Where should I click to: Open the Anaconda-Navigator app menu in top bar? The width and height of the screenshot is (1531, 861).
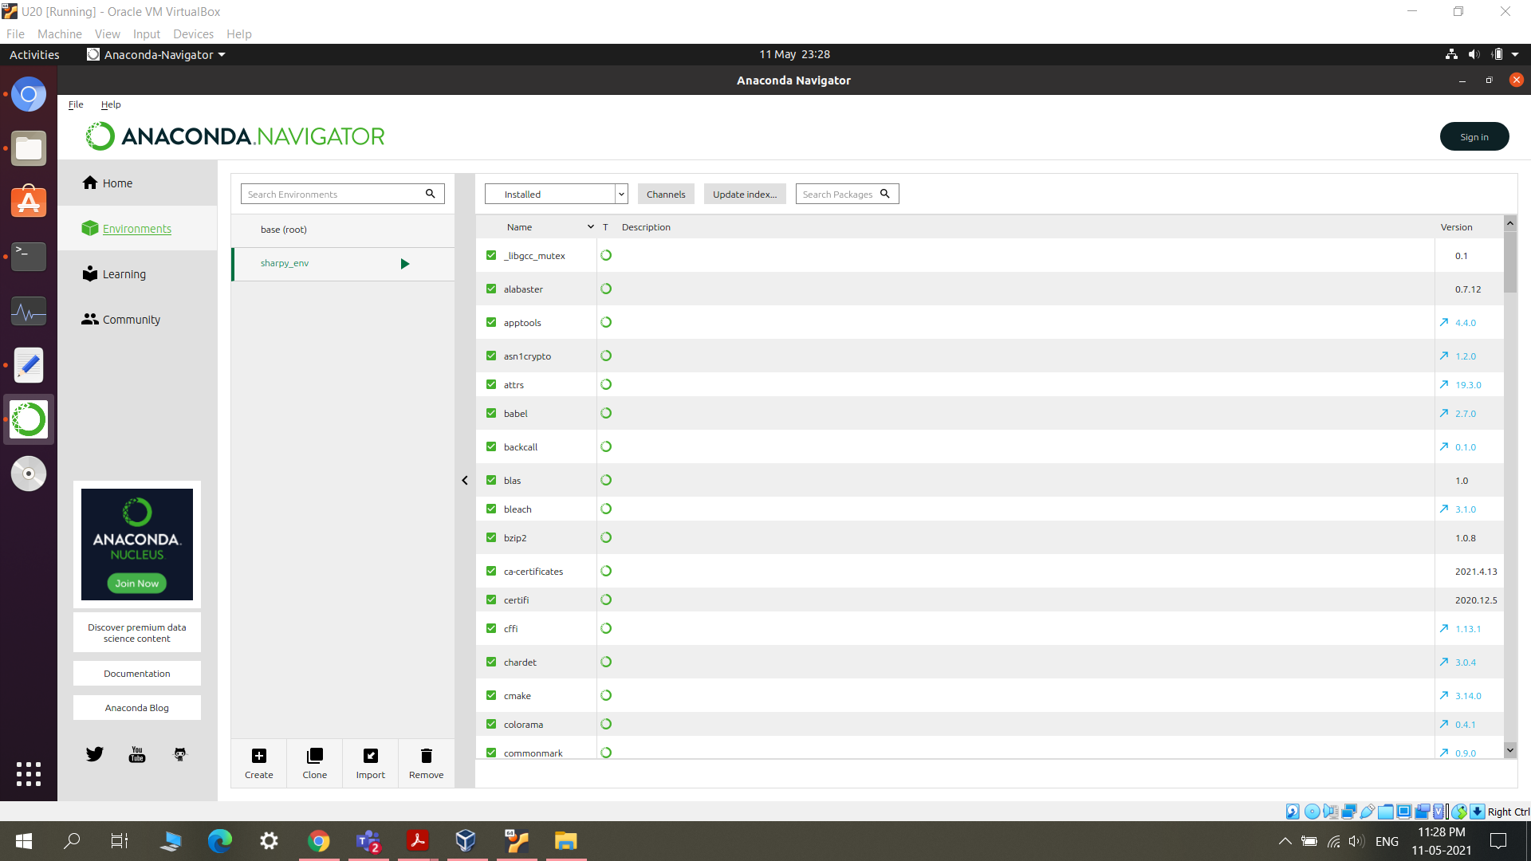pos(156,54)
